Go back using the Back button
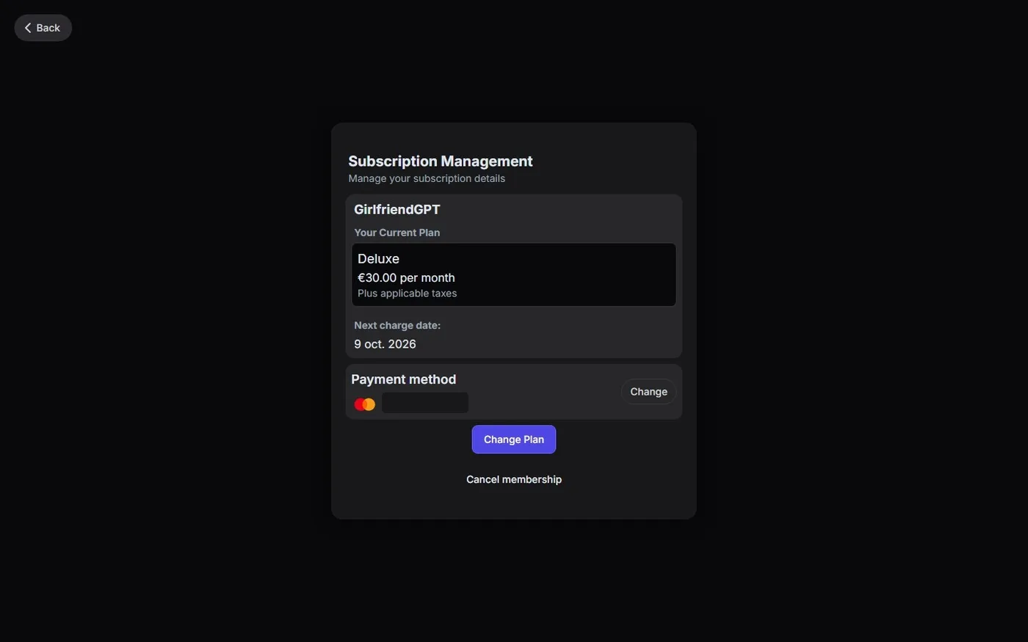Screen dimensions: 1028x642 pos(43,28)
